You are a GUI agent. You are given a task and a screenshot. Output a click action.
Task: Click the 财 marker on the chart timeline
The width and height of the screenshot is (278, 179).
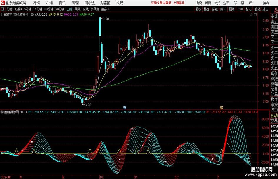tap(125, 107)
